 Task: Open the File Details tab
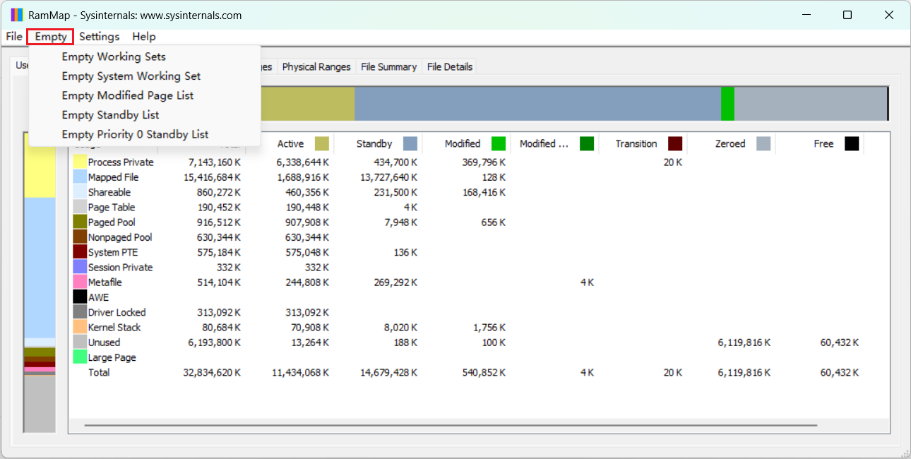[x=449, y=67]
